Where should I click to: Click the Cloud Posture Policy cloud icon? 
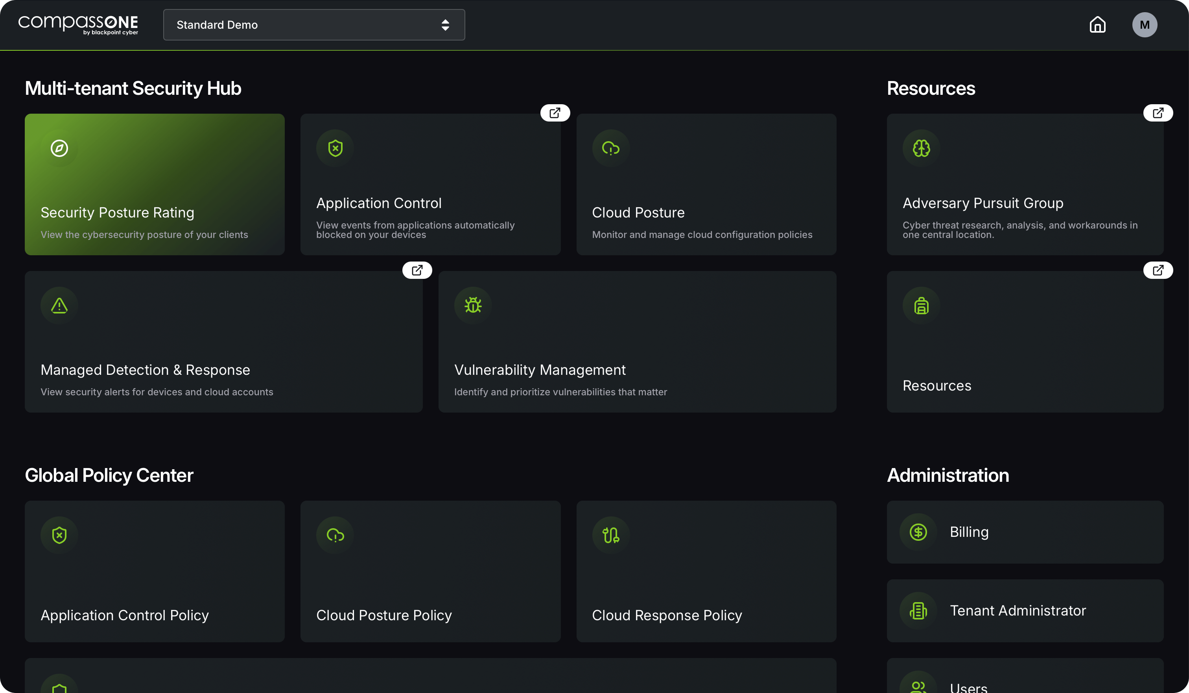pos(335,535)
